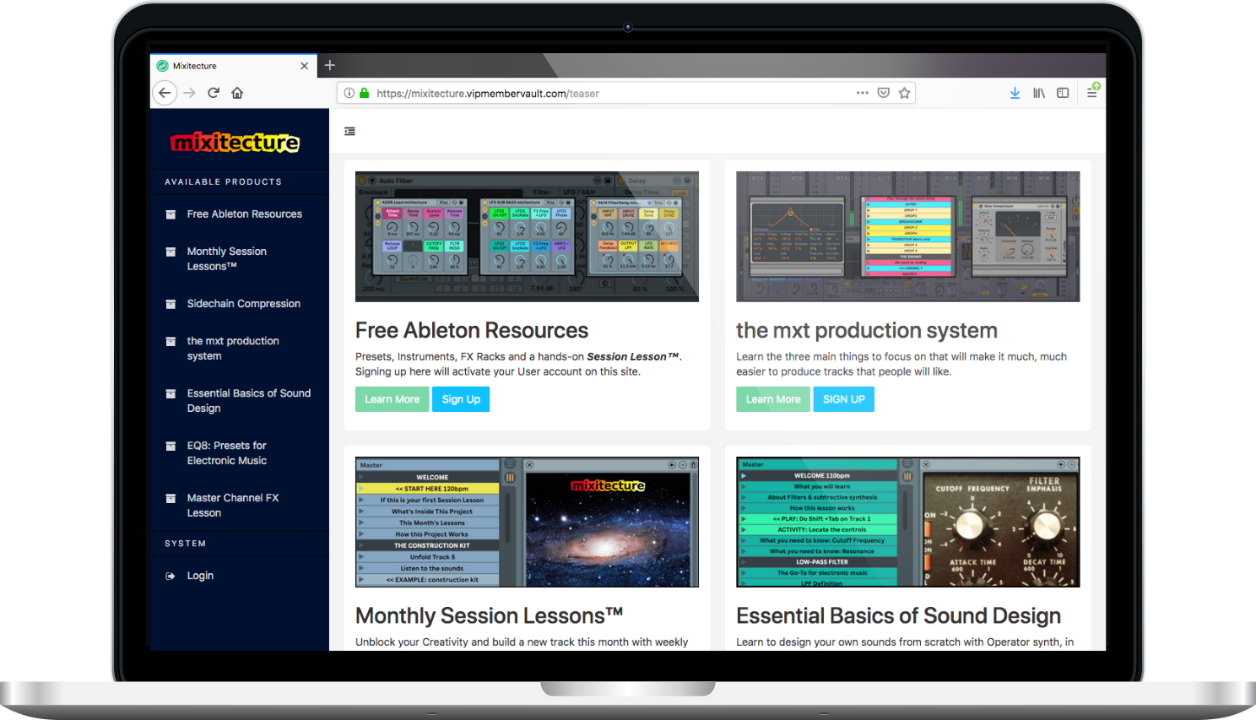Open the mxt production system thumbnail image
Image resolution: width=1256 pixels, height=720 pixels.
[x=907, y=236]
